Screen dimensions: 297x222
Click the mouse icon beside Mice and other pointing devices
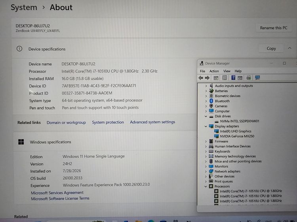pyautogui.click(x=211, y=161)
